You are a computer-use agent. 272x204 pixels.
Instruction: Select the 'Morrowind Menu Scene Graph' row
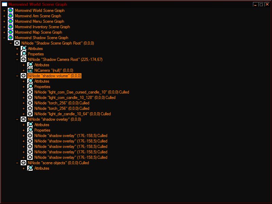(x=39, y=21)
